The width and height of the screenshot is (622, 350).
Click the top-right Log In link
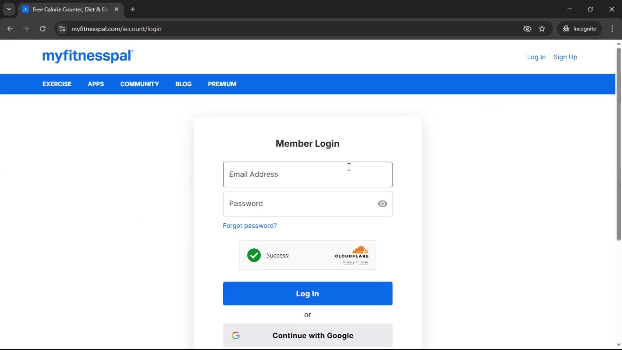[x=536, y=57]
